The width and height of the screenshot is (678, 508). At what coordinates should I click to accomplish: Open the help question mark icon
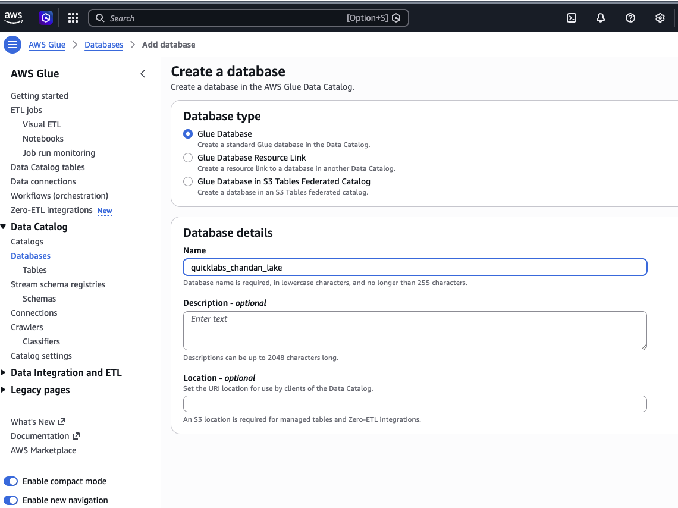(630, 18)
